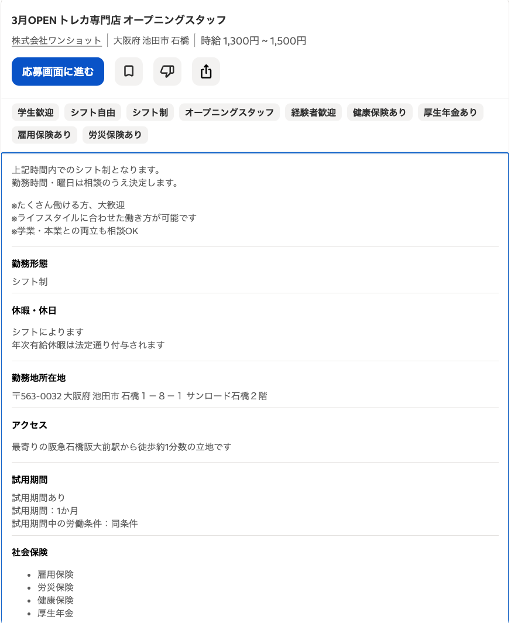Click the 雇用保険あり tag

(44, 135)
